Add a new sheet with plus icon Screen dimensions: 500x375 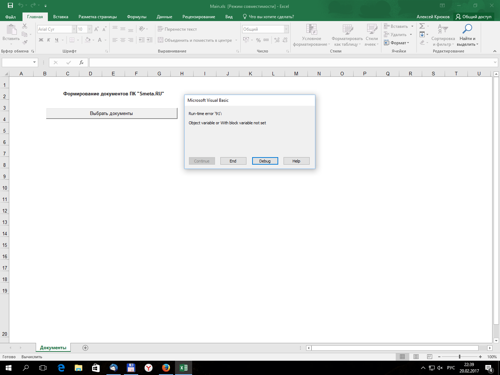point(85,348)
